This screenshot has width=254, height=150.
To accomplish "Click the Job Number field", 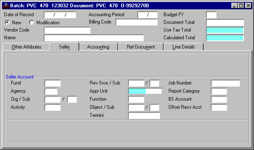I will 225,83.
